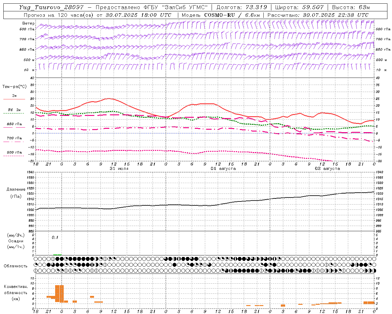The height and width of the screenshot is (314, 392).
Task: Click the "Ветер" wind panel label
Action: pos(28,23)
